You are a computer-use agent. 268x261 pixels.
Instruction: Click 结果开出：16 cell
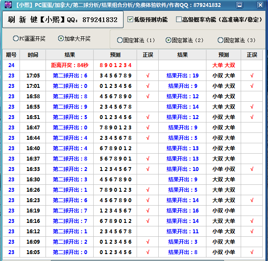pyautogui.click(x=183, y=211)
